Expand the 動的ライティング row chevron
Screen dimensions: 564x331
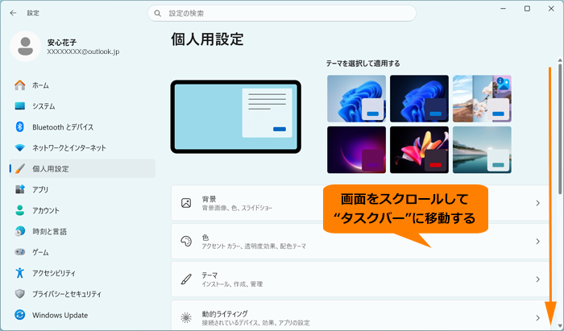(537, 317)
